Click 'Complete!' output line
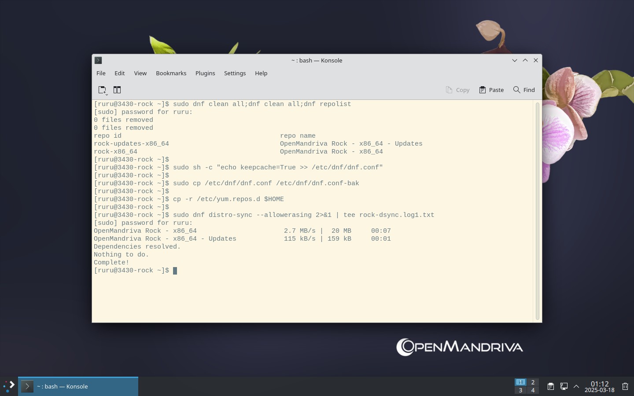 pyautogui.click(x=111, y=263)
